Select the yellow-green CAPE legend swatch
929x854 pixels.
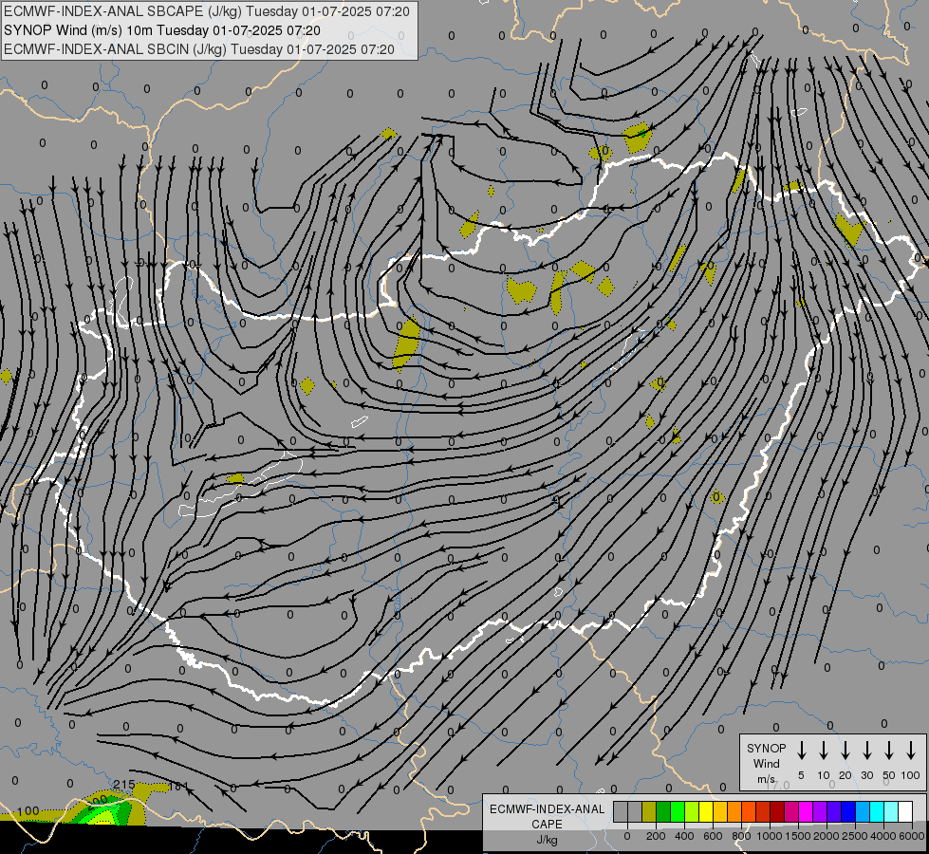[x=692, y=811]
